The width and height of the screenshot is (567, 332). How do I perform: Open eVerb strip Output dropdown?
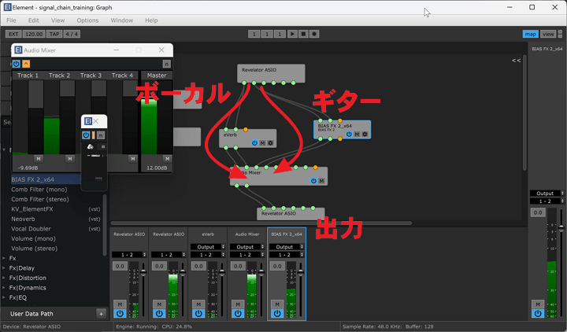click(x=208, y=247)
